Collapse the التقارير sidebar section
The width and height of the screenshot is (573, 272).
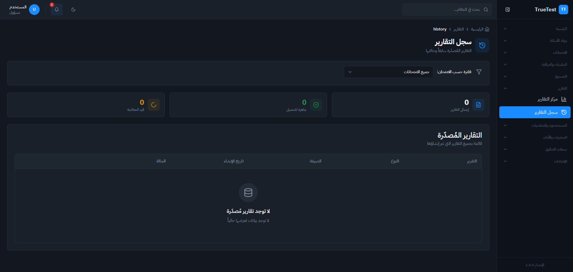pos(535,88)
